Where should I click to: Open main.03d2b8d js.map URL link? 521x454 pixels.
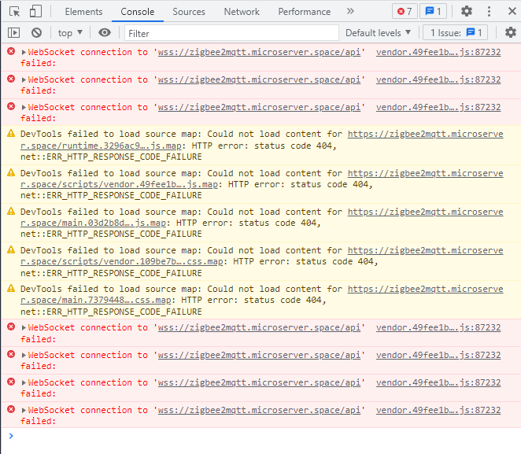pos(93,223)
